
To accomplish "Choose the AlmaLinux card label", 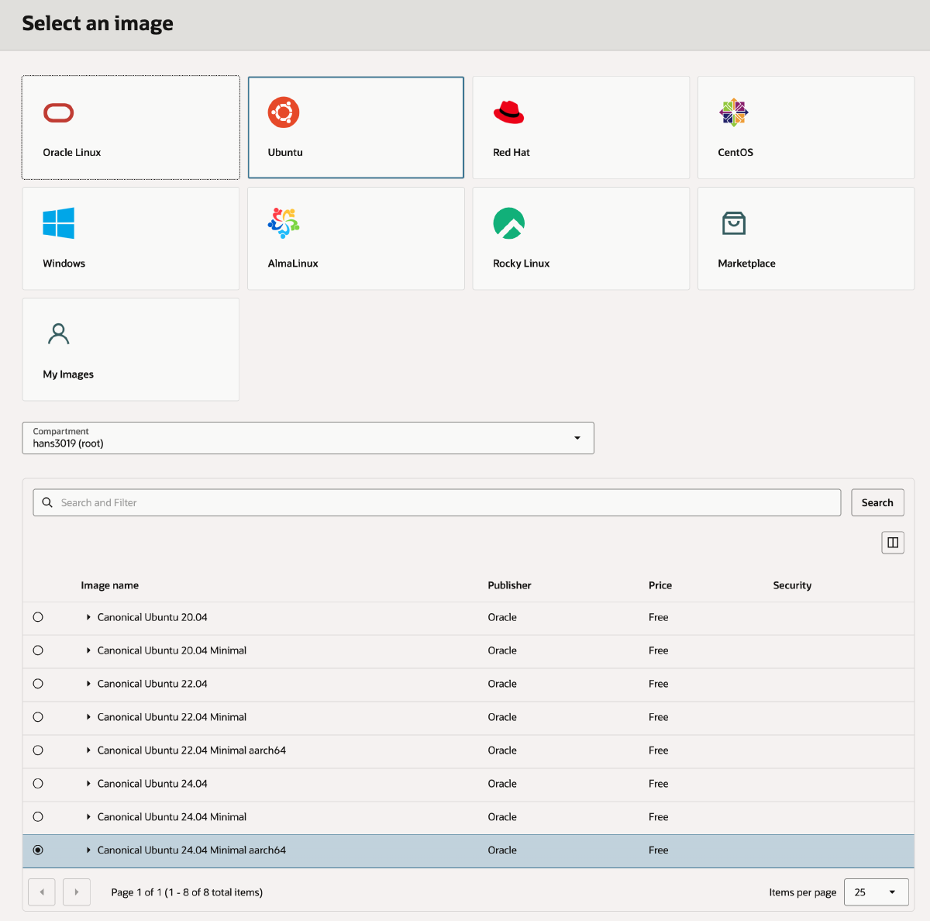I will click(x=293, y=264).
